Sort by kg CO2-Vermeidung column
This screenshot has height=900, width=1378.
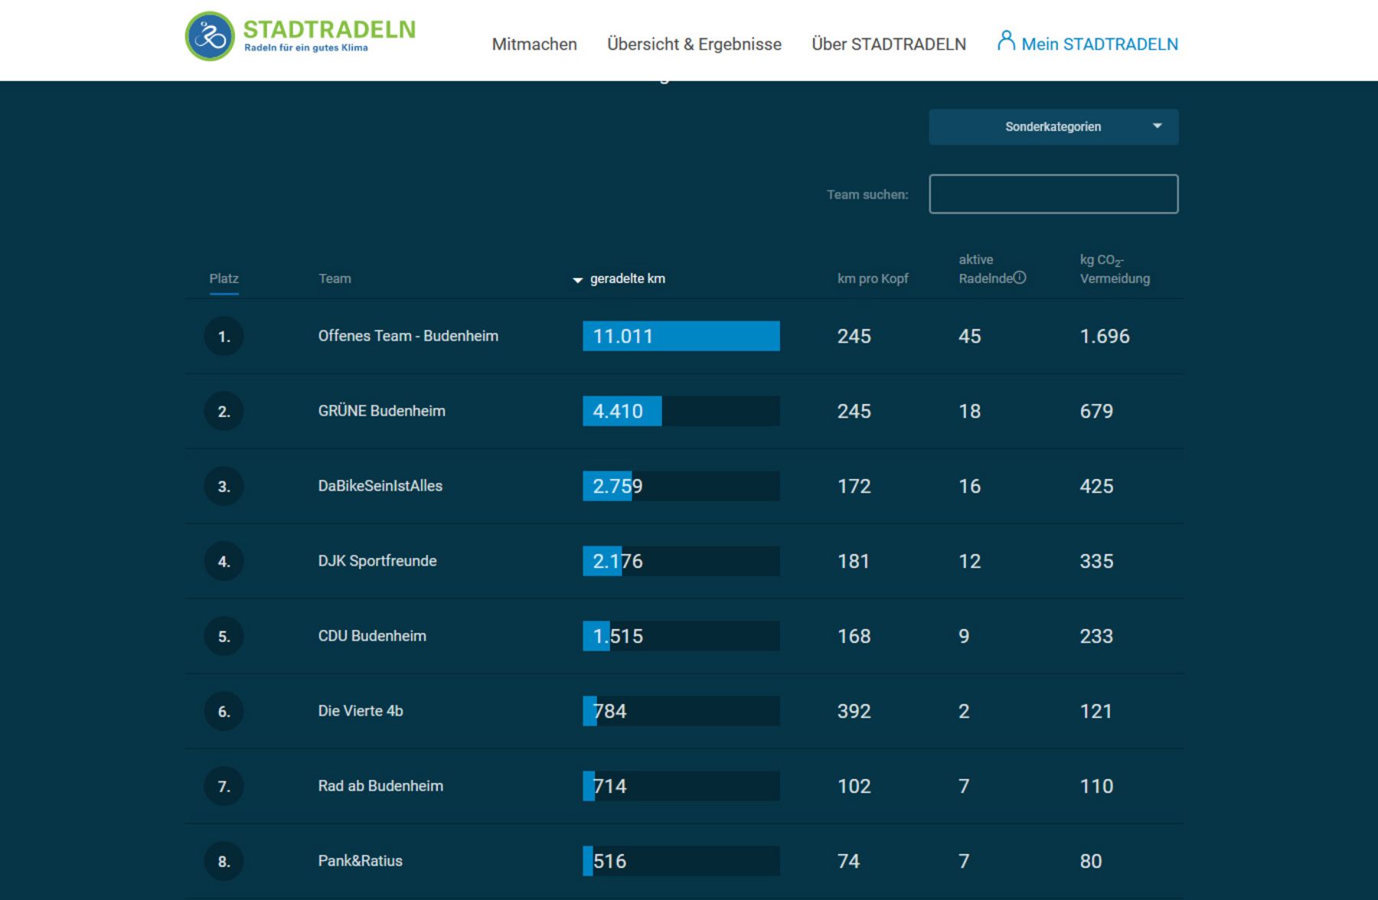point(1114,269)
